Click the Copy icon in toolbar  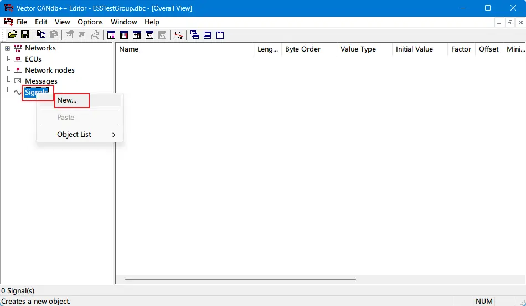point(41,35)
